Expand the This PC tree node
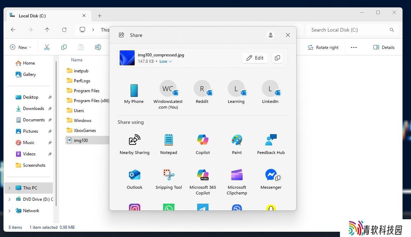The height and width of the screenshot is (237, 411). pos(9,188)
